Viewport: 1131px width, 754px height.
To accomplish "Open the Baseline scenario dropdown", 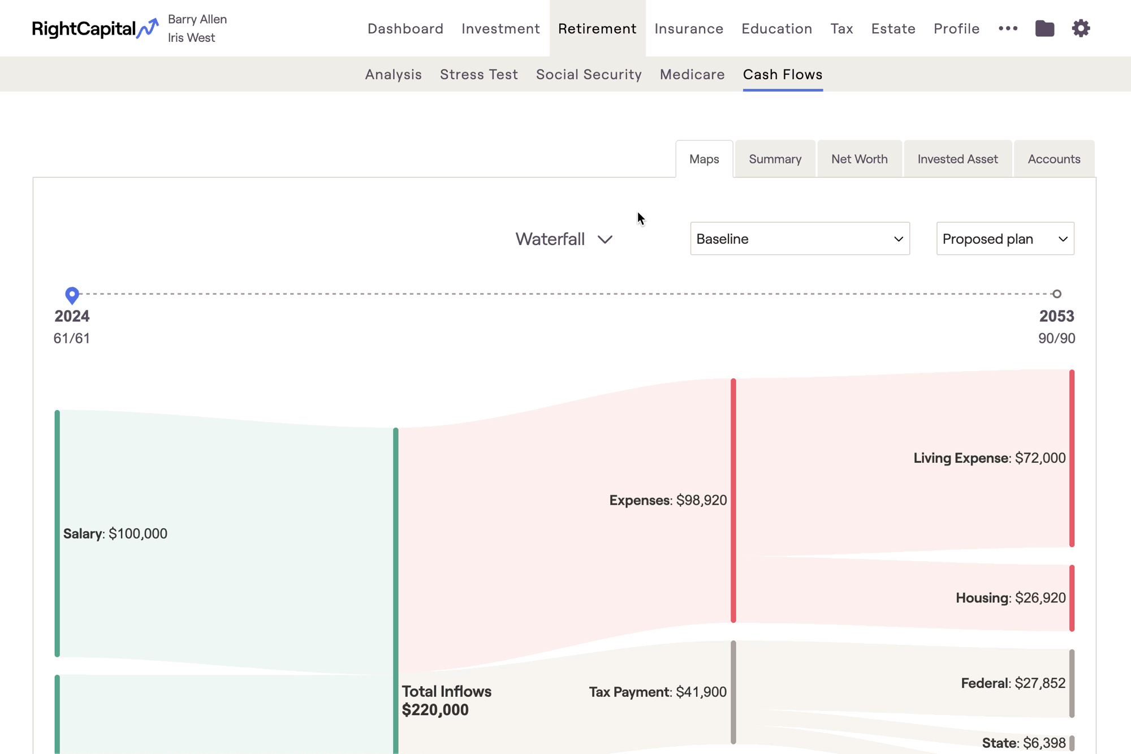I will click(800, 239).
